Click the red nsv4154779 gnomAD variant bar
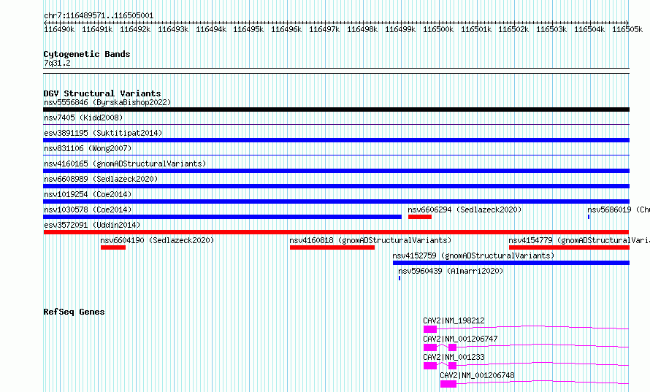 click(x=569, y=247)
